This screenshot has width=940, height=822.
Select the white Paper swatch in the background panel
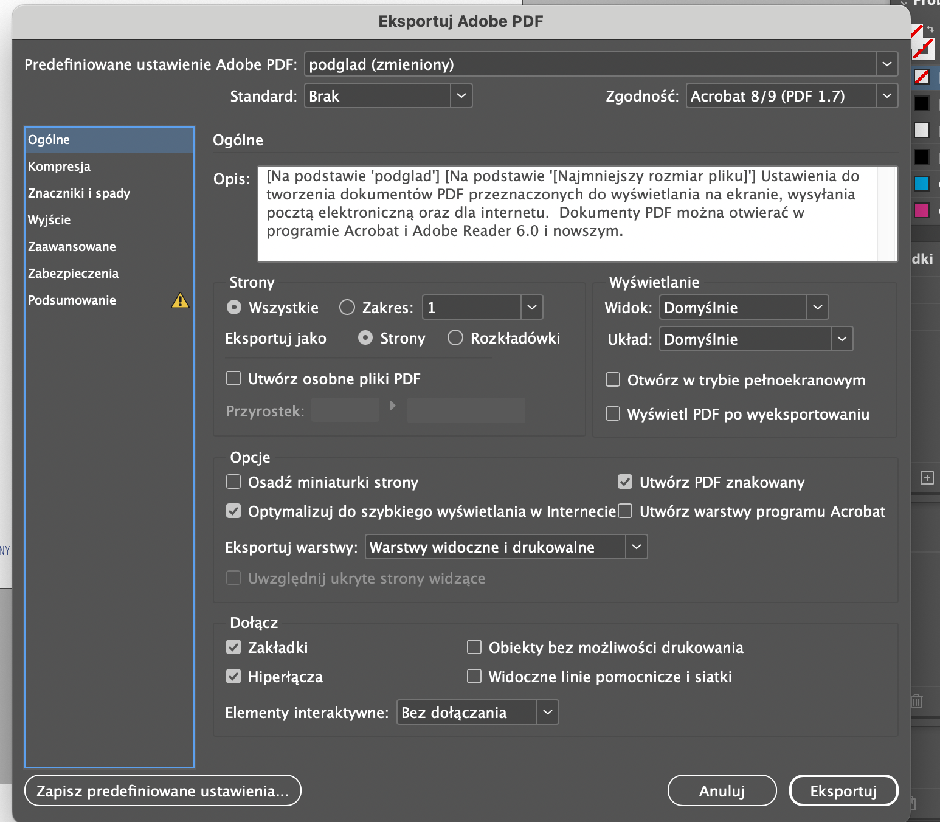pos(922,130)
